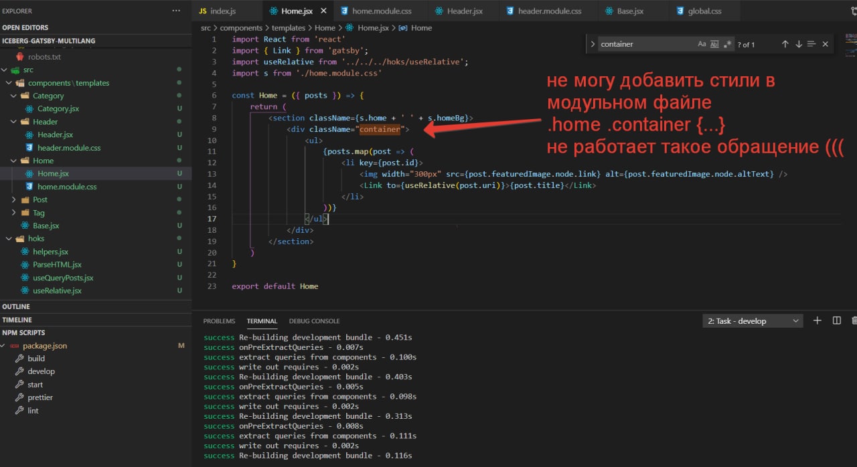The width and height of the screenshot is (857, 467).
Task: Go to previous match in find widget
Action: click(785, 44)
